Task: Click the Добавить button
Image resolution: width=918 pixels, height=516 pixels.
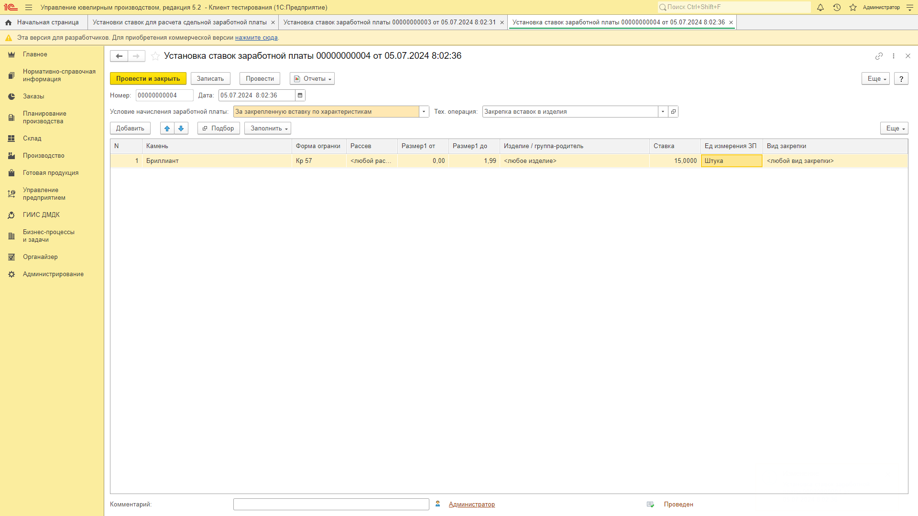Action: [x=130, y=129]
